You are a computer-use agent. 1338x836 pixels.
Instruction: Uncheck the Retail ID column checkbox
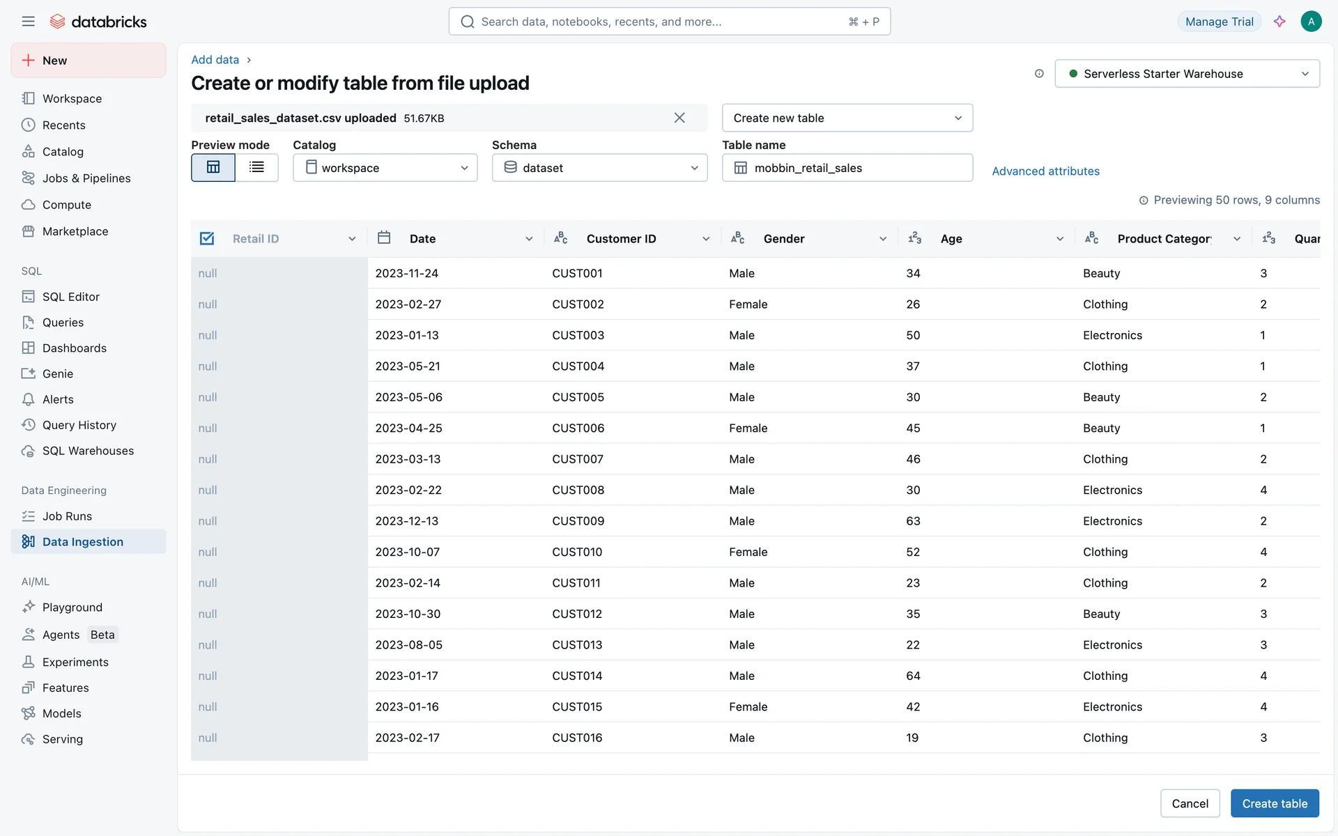207,238
